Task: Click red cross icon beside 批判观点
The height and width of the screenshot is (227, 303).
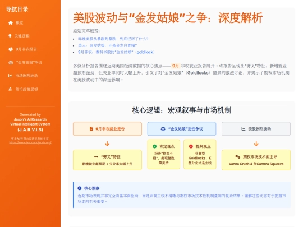Action: pyautogui.click(x=191, y=146)
